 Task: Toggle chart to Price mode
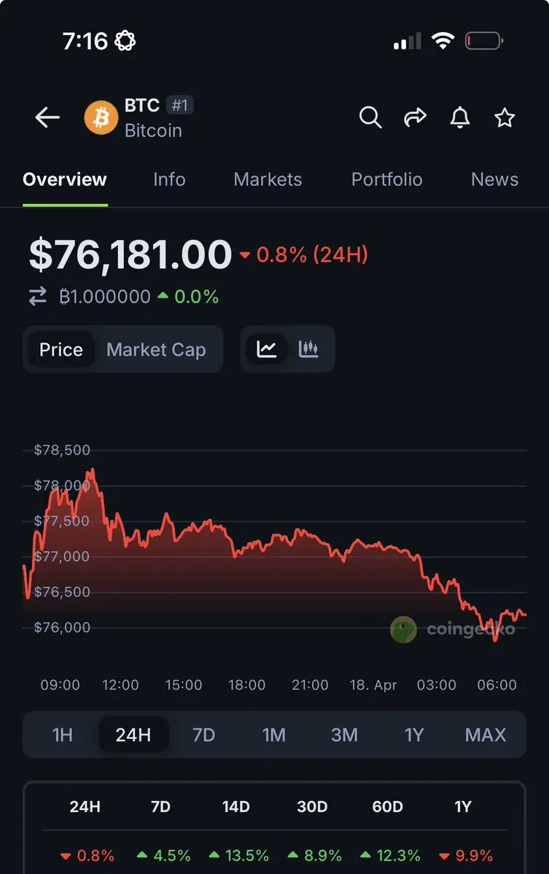(61, 350)
